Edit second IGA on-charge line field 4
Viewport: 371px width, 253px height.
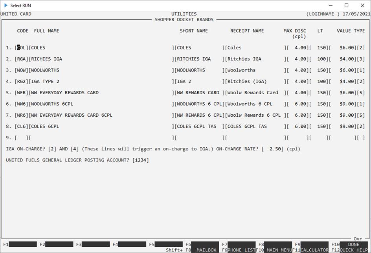pyautogui.click(x=75, y=149)
